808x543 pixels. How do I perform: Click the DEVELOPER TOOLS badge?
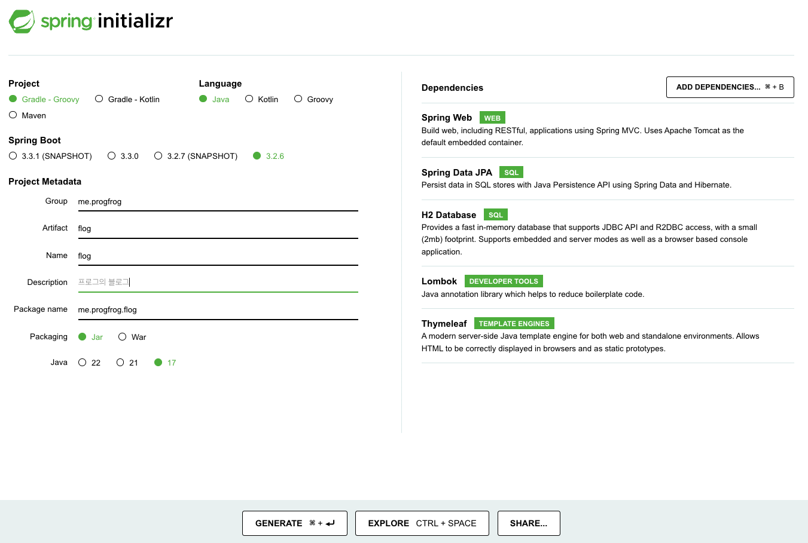[x=504, y=281]
